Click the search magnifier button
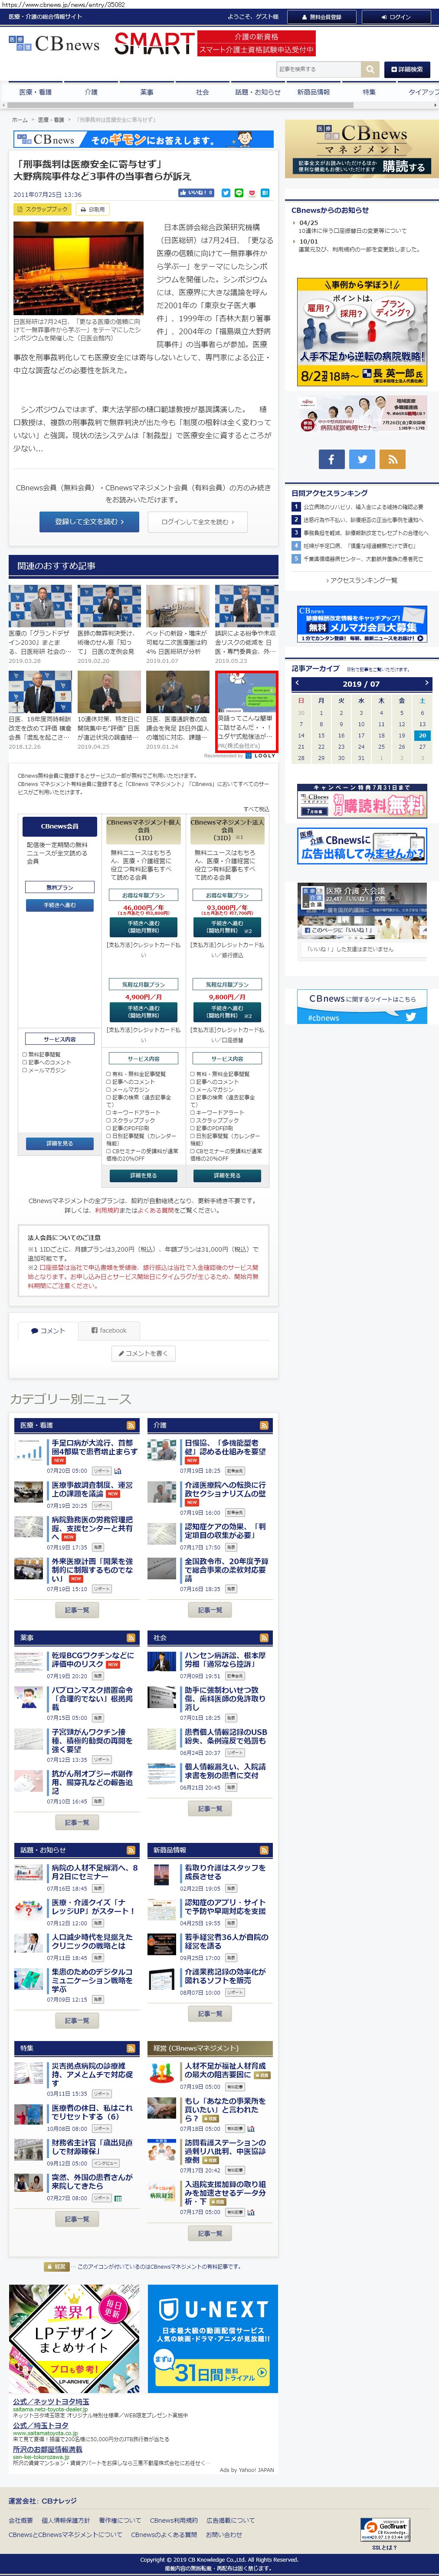 (x=370, y=69)
